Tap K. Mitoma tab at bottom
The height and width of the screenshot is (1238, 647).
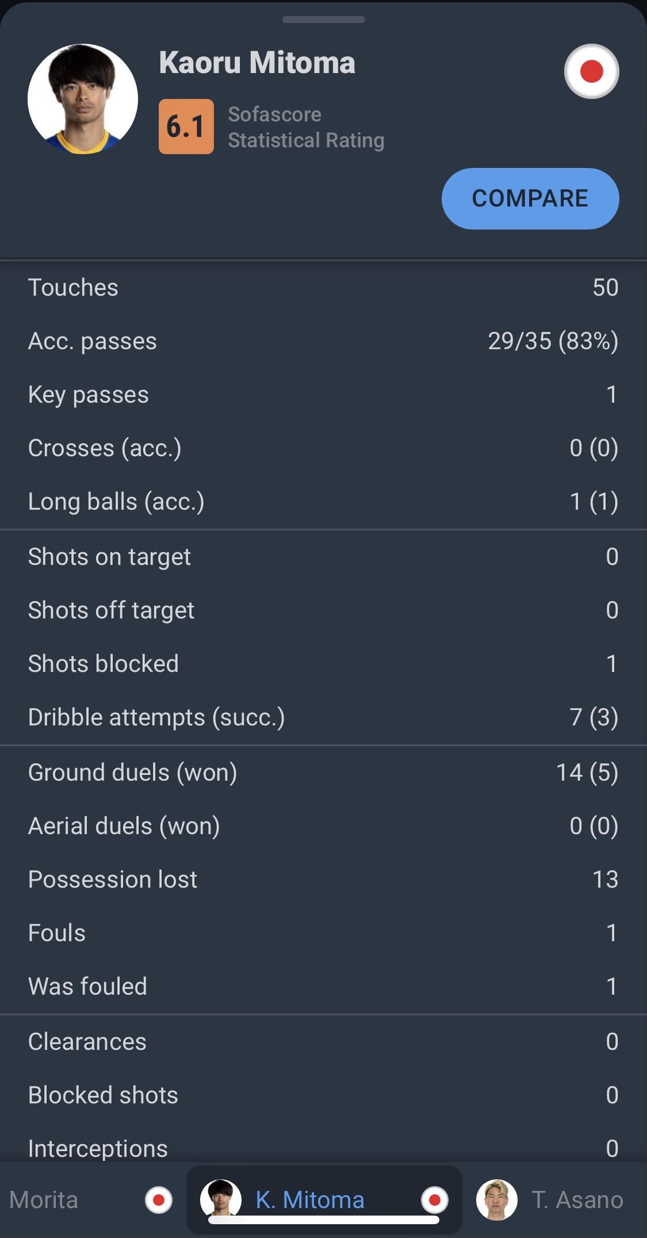tap(310, 1200)
